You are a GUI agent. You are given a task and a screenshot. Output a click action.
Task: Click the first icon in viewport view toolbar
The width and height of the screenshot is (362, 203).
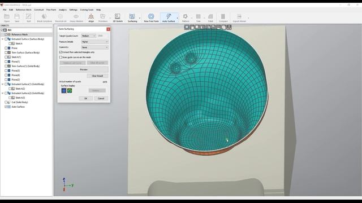click(x=187, y=27)
